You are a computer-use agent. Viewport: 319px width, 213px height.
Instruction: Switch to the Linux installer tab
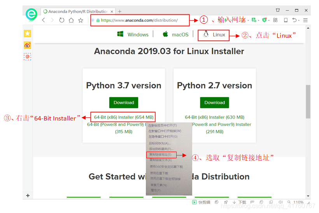pyautogui.click(x=214, y=35)
